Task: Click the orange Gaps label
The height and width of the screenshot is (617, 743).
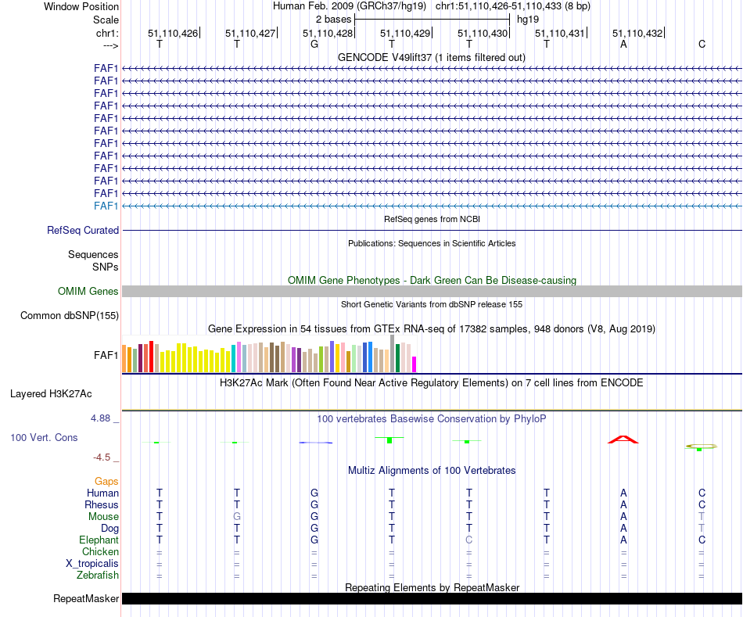Action: pos(106,482)
